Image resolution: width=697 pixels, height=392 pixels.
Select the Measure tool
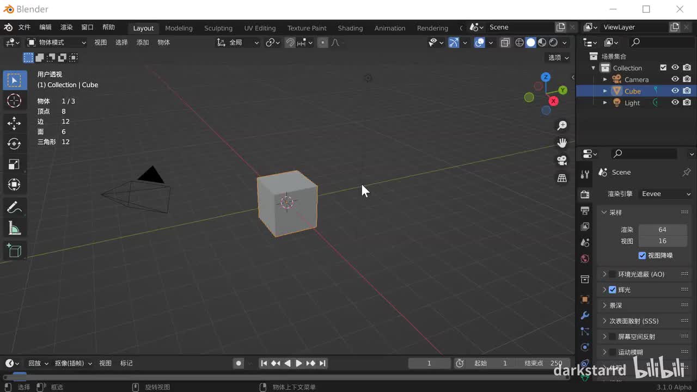point(14,228)
